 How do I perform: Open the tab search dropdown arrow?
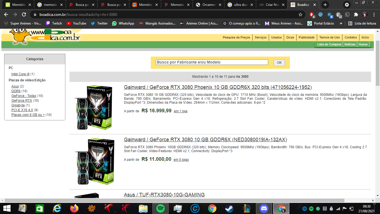tap(347, 5)
